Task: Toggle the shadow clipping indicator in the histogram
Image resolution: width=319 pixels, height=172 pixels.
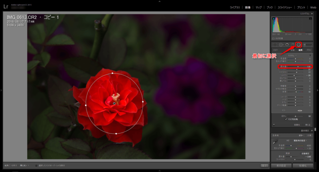Action: click(274, 19)
